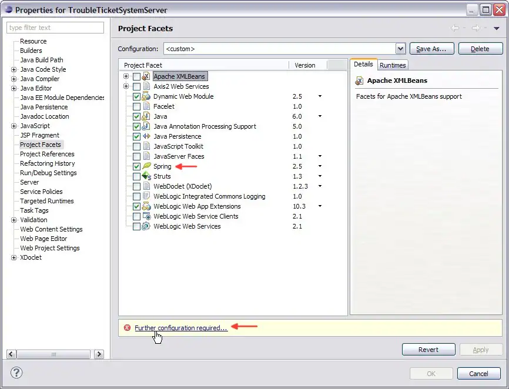Click the WebLogic Web App Extensions icon
509x389 pixels.
(146, 206)
